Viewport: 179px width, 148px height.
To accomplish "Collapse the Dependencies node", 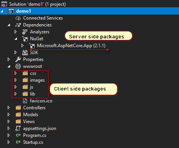I will [x=9, y=25].
